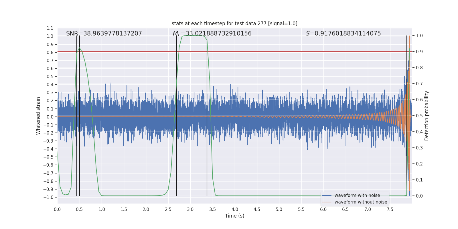
Task: Click tick label 6.0 on the Time axis
Action: tap(323, 209)
